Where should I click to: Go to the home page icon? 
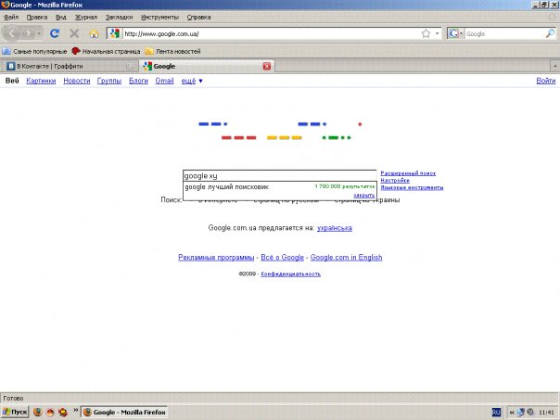(x=94, y=33)
